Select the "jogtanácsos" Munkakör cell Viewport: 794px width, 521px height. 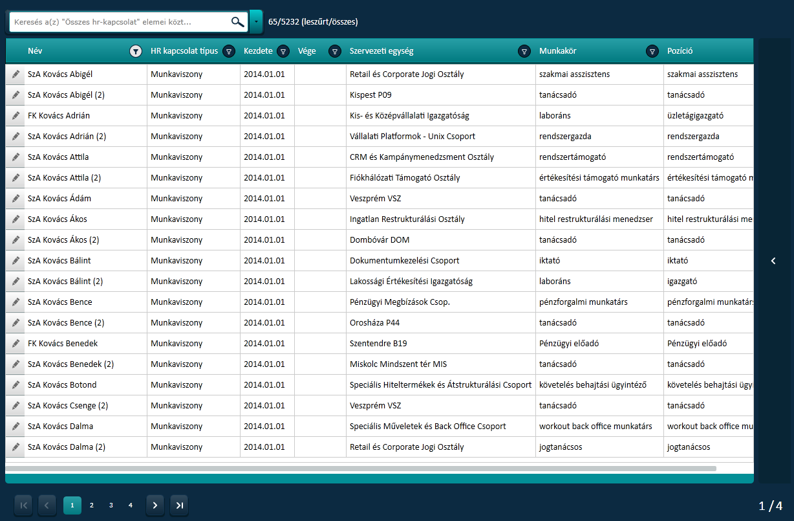(599, 447)
